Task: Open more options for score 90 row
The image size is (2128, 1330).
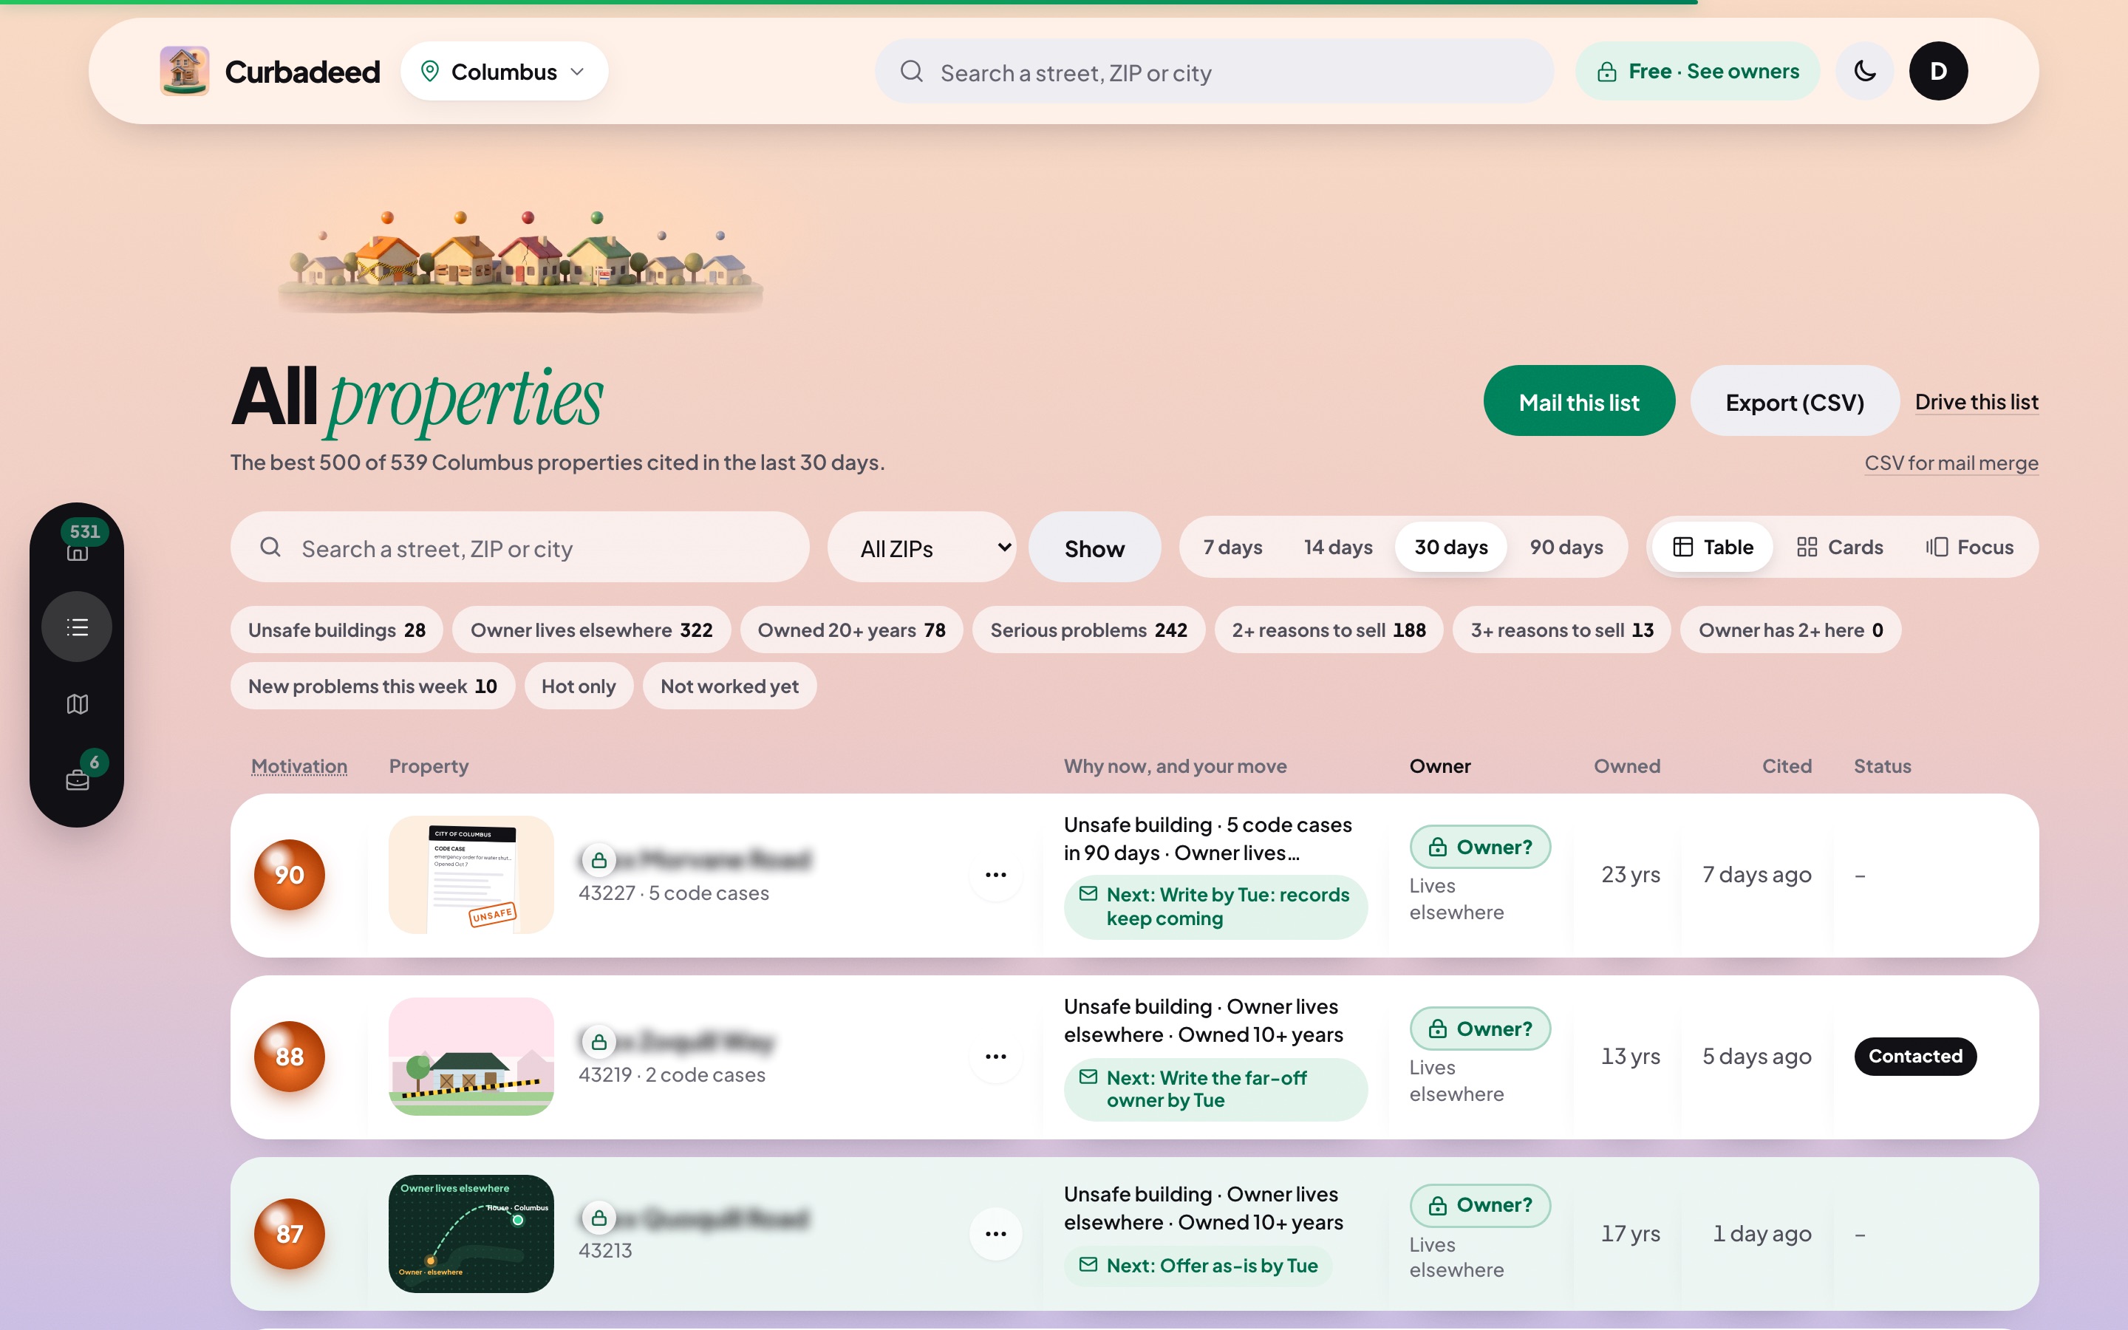Action: 995,876
